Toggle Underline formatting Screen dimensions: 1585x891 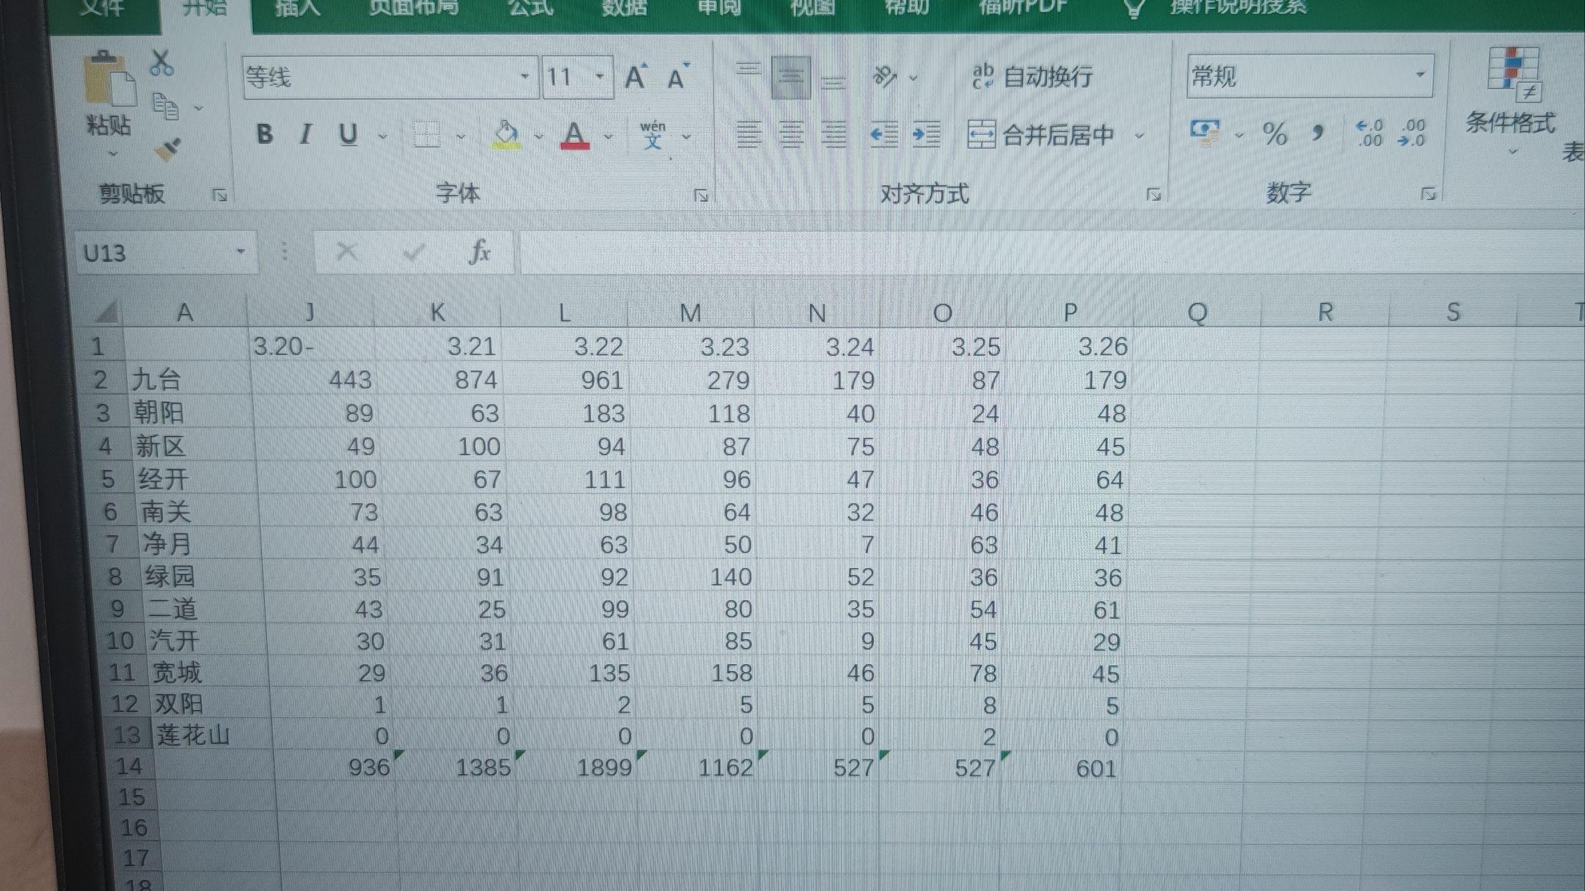pos(348,134)
